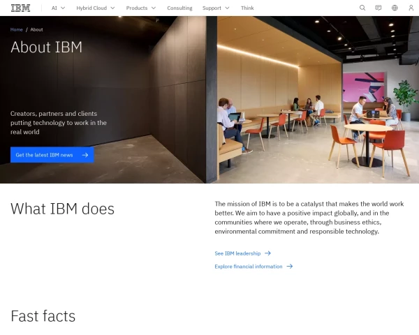Follow the Explore financial information link
The height and width of the screenshot is (335, 419).
[x=253, y=267]
